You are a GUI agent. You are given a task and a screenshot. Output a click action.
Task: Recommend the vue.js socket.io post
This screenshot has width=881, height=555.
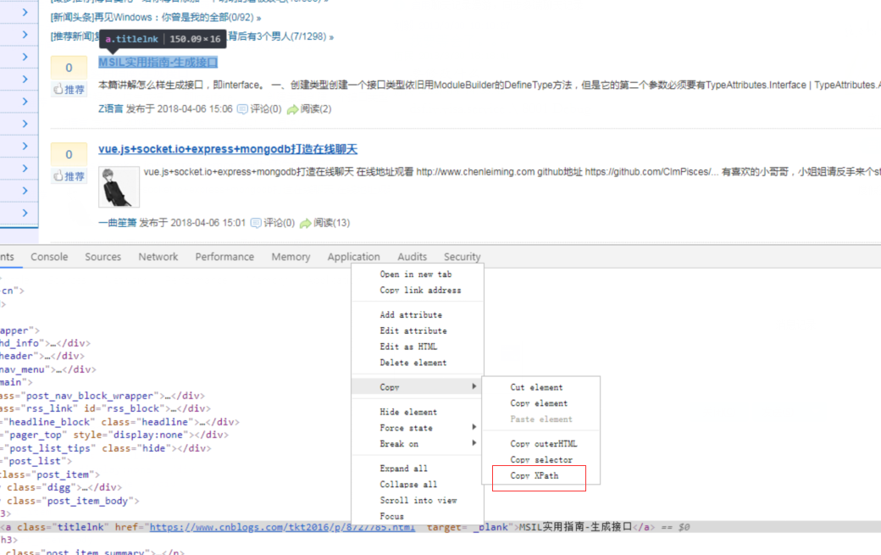(x=69, y=176)
